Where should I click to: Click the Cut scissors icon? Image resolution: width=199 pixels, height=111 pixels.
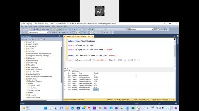click(x=63, y=29)
